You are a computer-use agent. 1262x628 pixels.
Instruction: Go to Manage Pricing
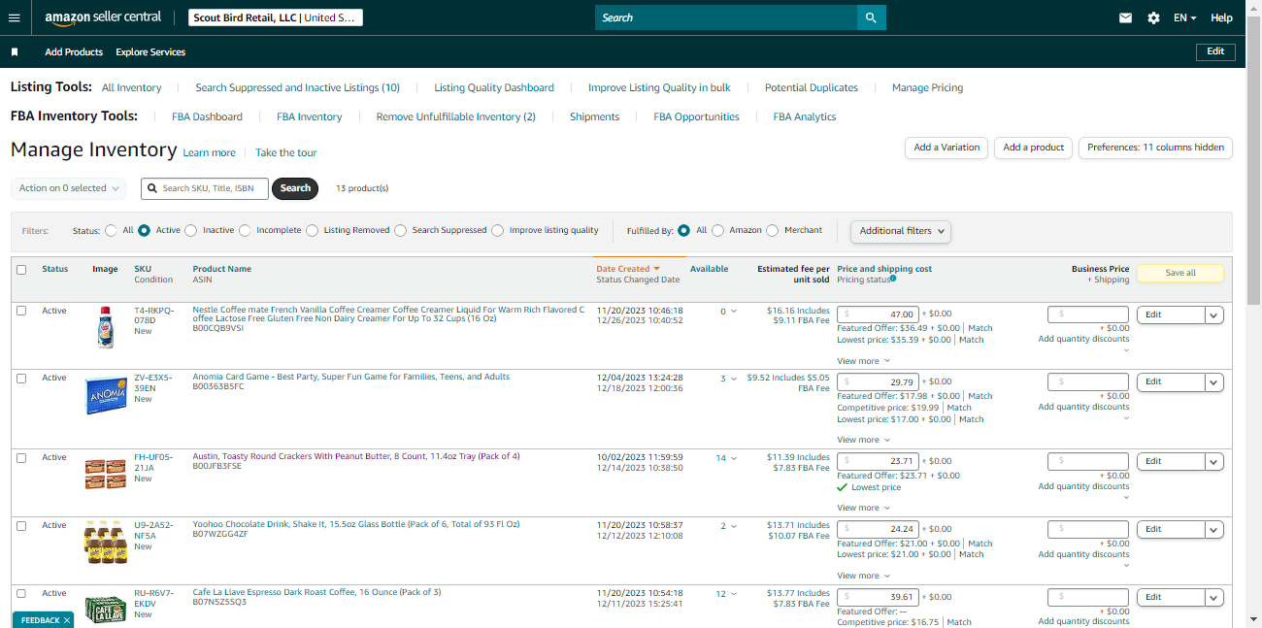point(927,87)
